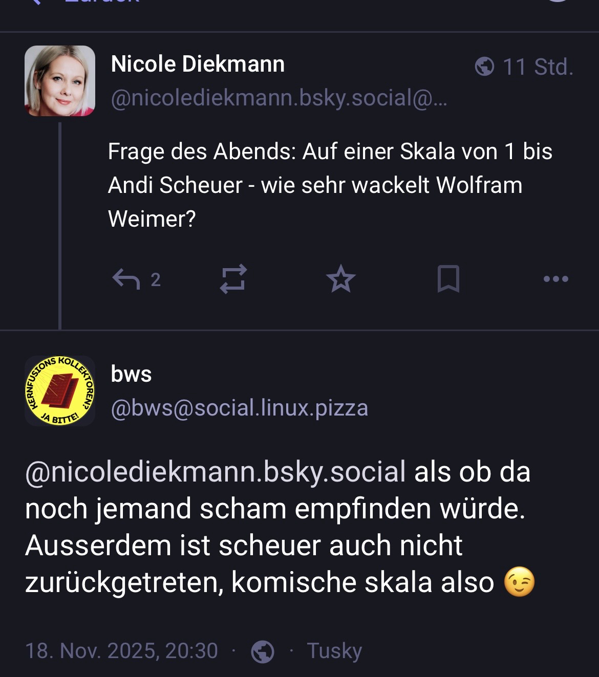Click the 11 Std. relative timestamp
599x677 pixels.
click(x=538, y=67)
